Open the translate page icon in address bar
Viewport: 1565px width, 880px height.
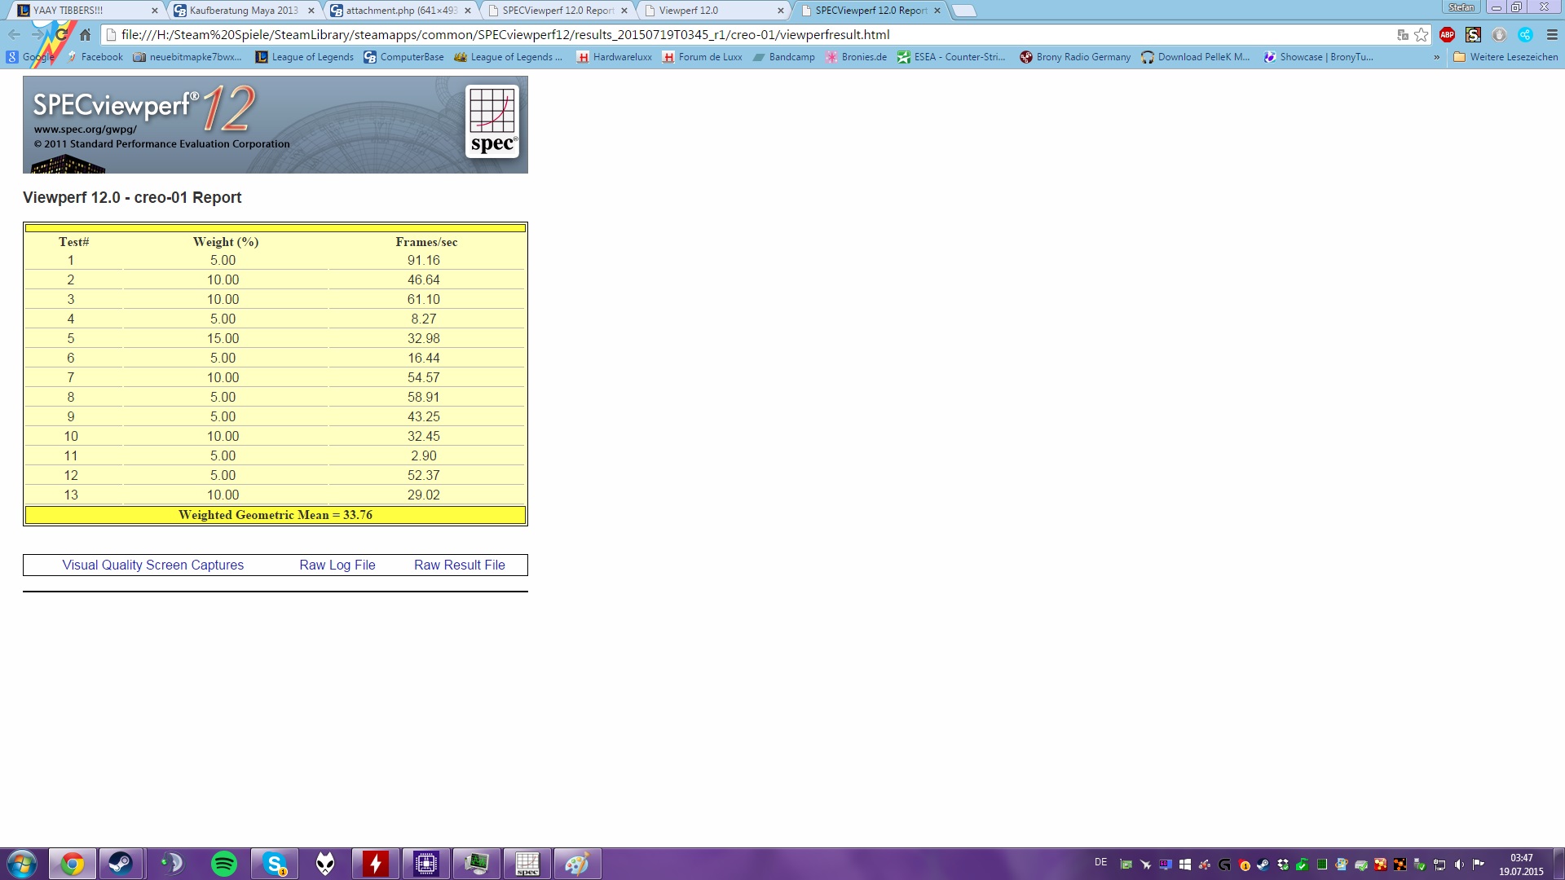(1403, 34)
